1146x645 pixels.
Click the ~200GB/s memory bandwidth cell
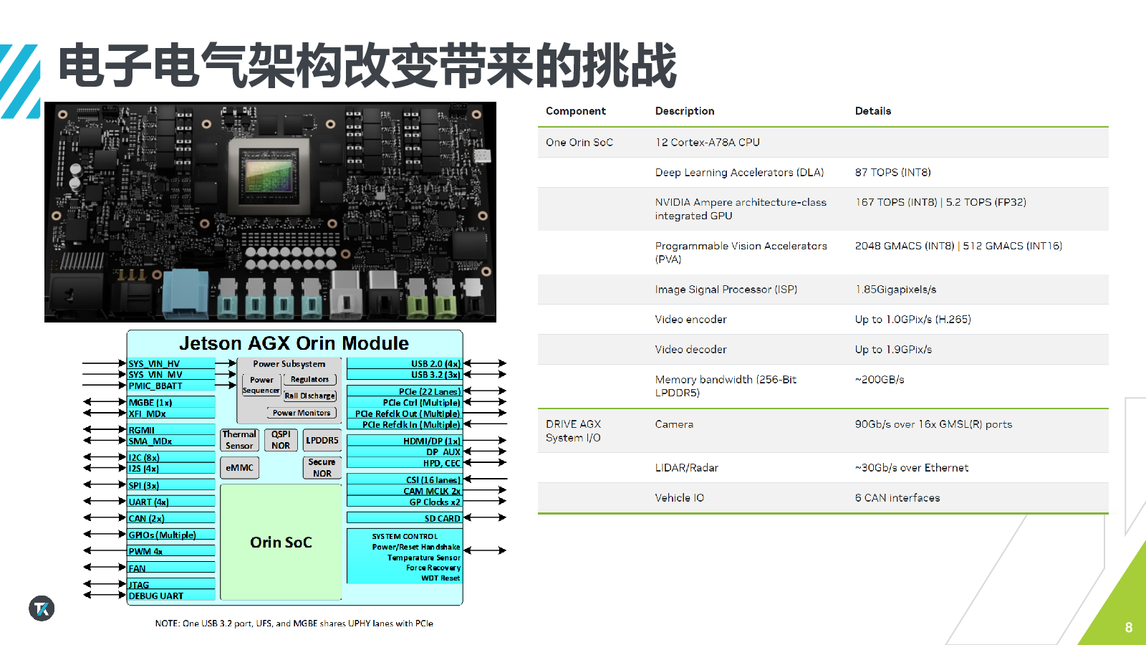(880, 380)
